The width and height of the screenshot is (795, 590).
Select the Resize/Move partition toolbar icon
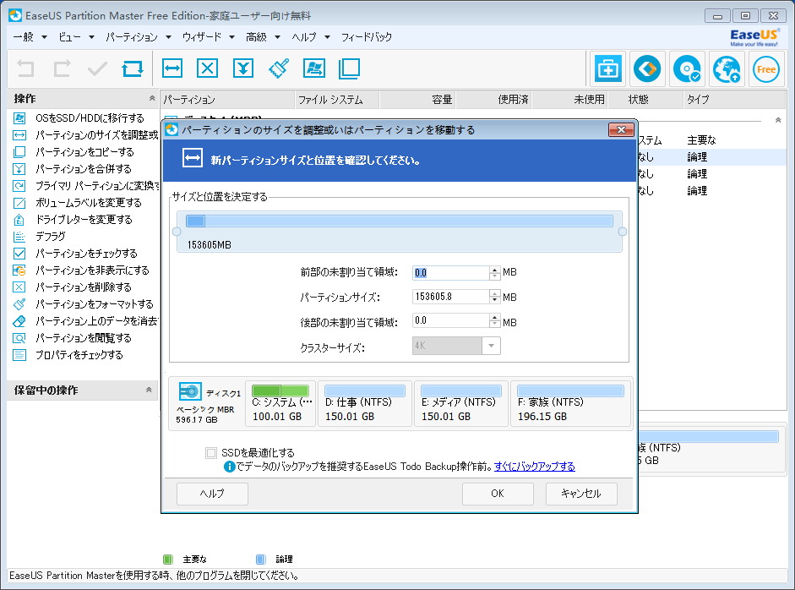pos(172,68)
